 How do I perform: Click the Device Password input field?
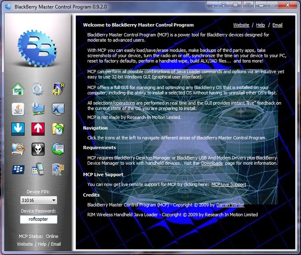point(39,219)
